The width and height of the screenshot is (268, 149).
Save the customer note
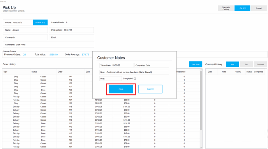pos(121,89)
